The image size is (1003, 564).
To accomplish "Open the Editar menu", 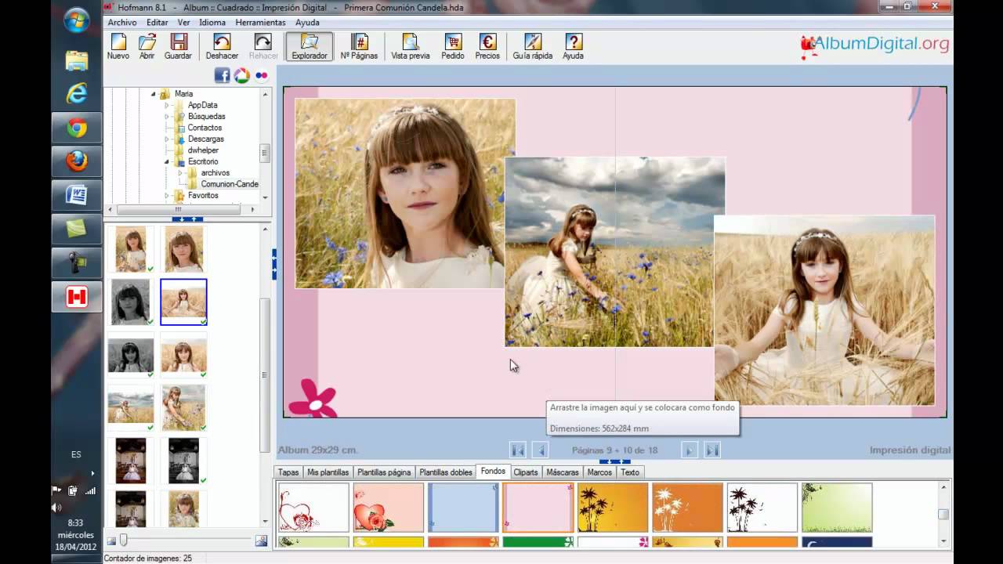I will pyautogui.click(x=157, y=22).
